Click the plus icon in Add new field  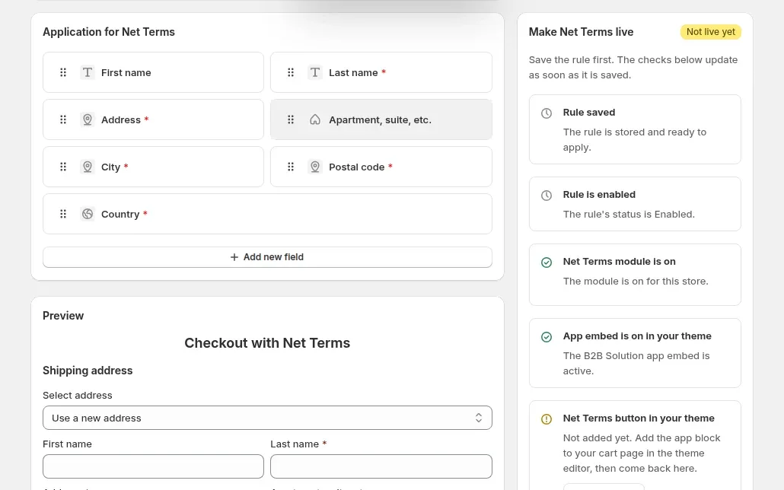click(x=234, y=257)
